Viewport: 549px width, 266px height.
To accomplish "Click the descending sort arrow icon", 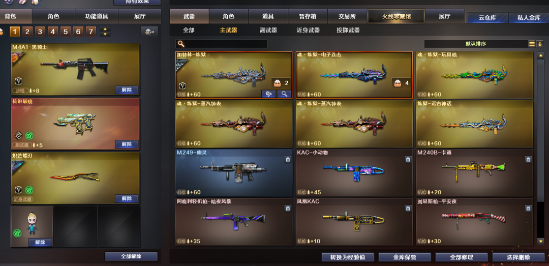I will tap(540, 44).
